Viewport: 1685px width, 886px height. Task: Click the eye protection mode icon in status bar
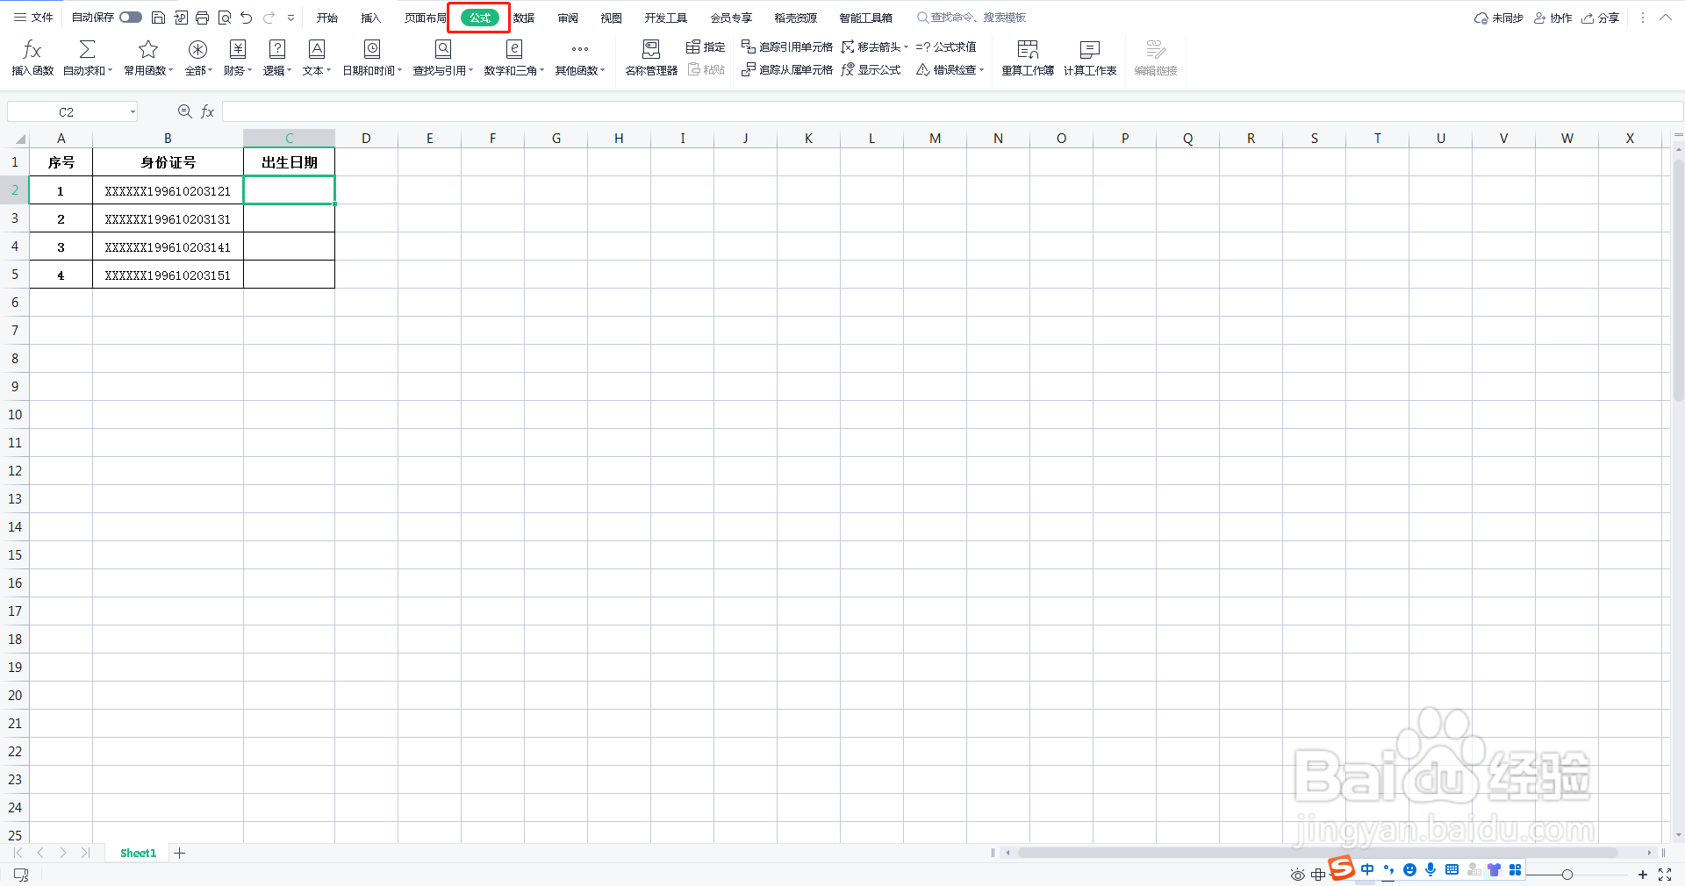[x=1298, y=875]
